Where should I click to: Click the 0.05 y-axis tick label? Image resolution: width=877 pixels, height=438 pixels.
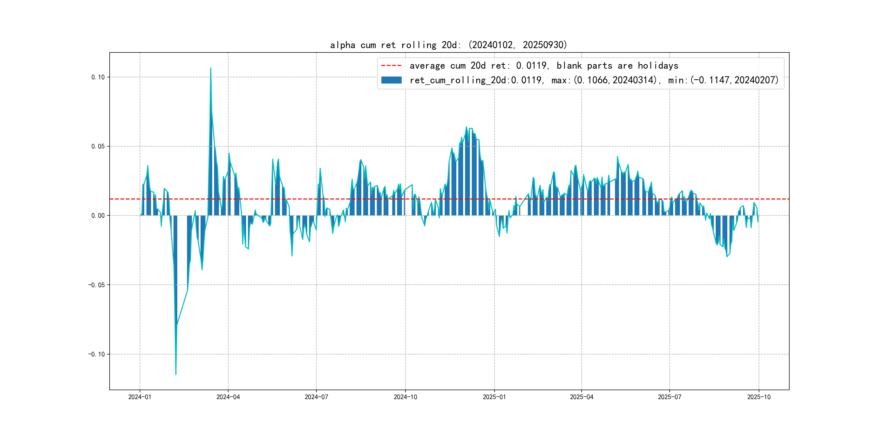(98, 146)
